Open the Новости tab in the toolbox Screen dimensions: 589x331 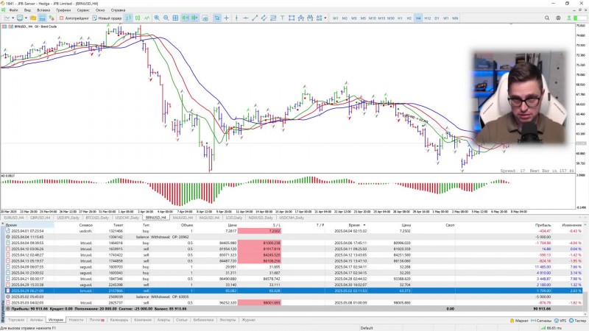coord(76,320)
